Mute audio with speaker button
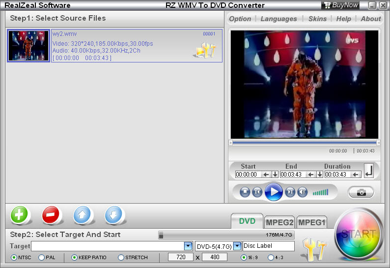Image resolution: width=390 pixels, height=268 pixels. point(303,192)
